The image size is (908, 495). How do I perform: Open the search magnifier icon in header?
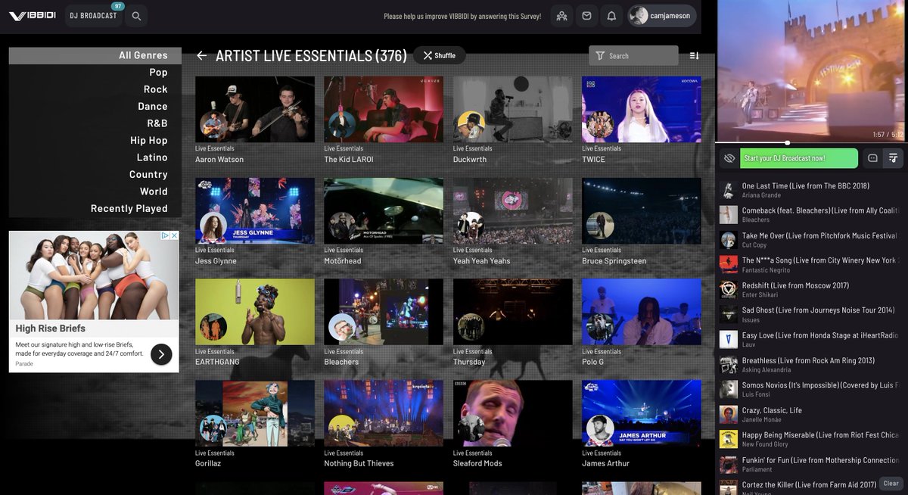[136, 16]
